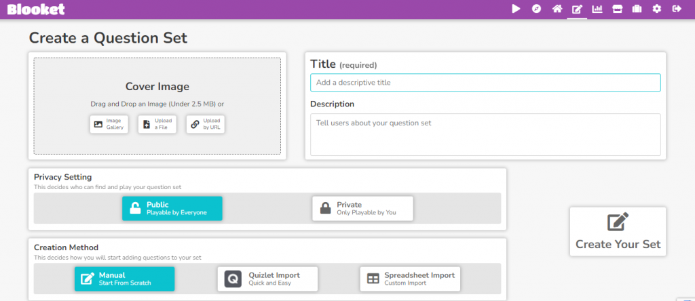Click the Blooket logo
Viewport: 695px width, 301px height.
pyautogui.click(x=37, y=9)
